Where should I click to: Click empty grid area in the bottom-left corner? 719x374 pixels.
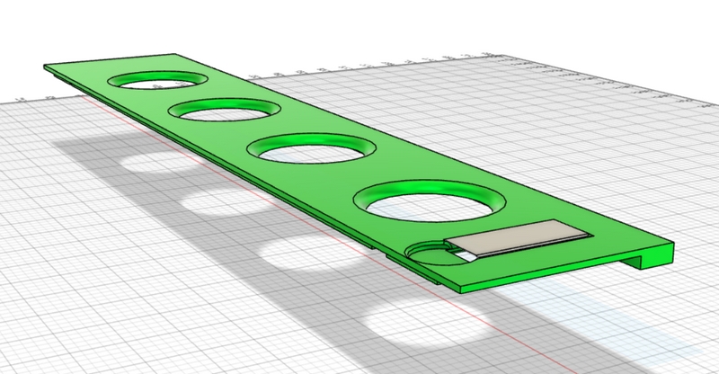pyautogui.click(x=54, y=333)
